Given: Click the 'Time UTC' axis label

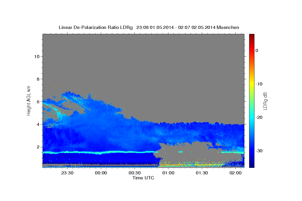Looking at the screenshot, I should (143, 178).
